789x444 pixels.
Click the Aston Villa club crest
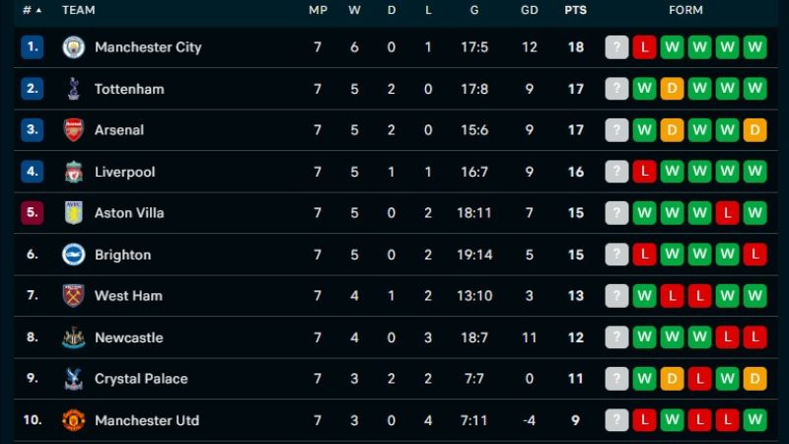pyautogui.click(x=73, y=213)
